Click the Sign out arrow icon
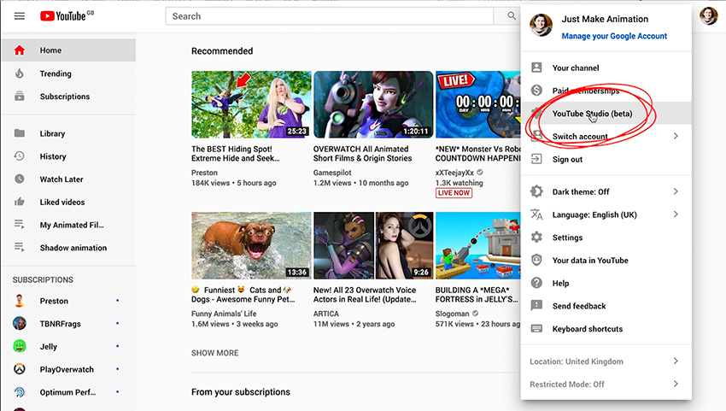 (536, 159)
